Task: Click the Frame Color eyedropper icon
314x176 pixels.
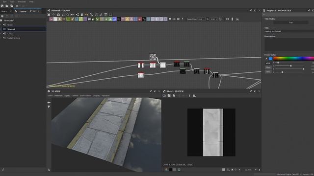Action: click(x=266, y=59)
